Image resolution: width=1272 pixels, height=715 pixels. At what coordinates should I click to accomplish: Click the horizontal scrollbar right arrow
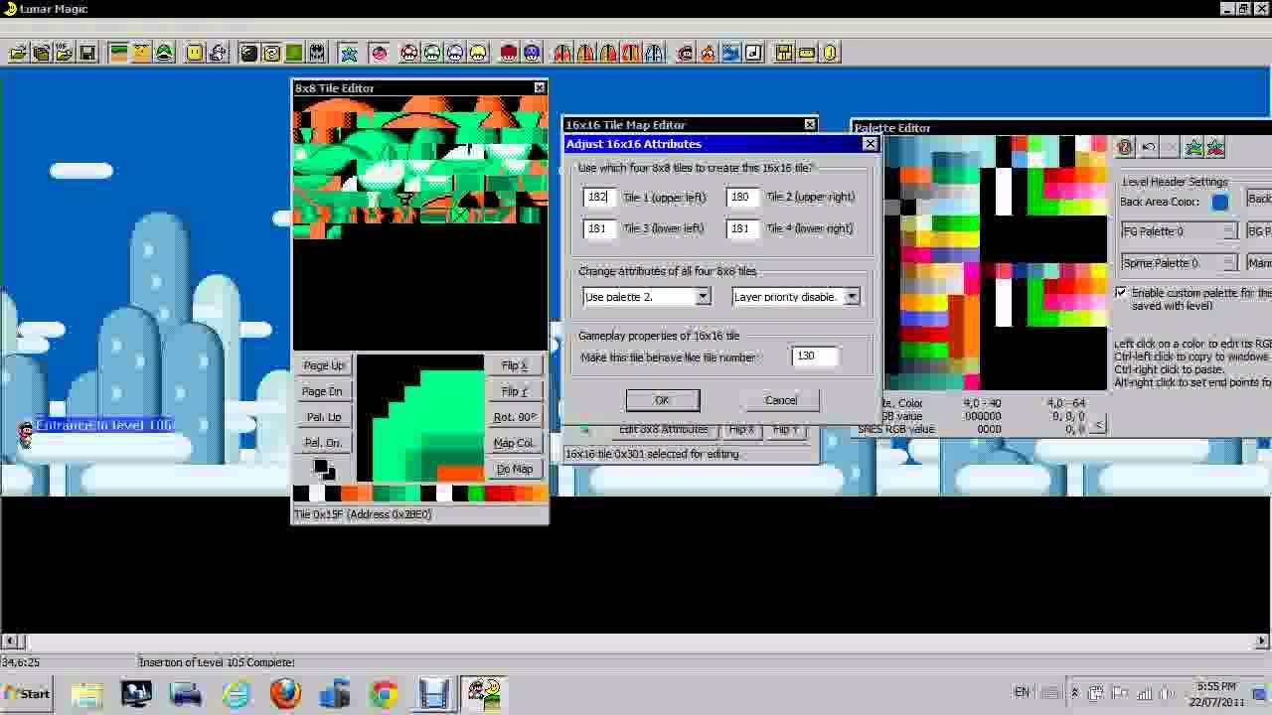pos(1263,641)
